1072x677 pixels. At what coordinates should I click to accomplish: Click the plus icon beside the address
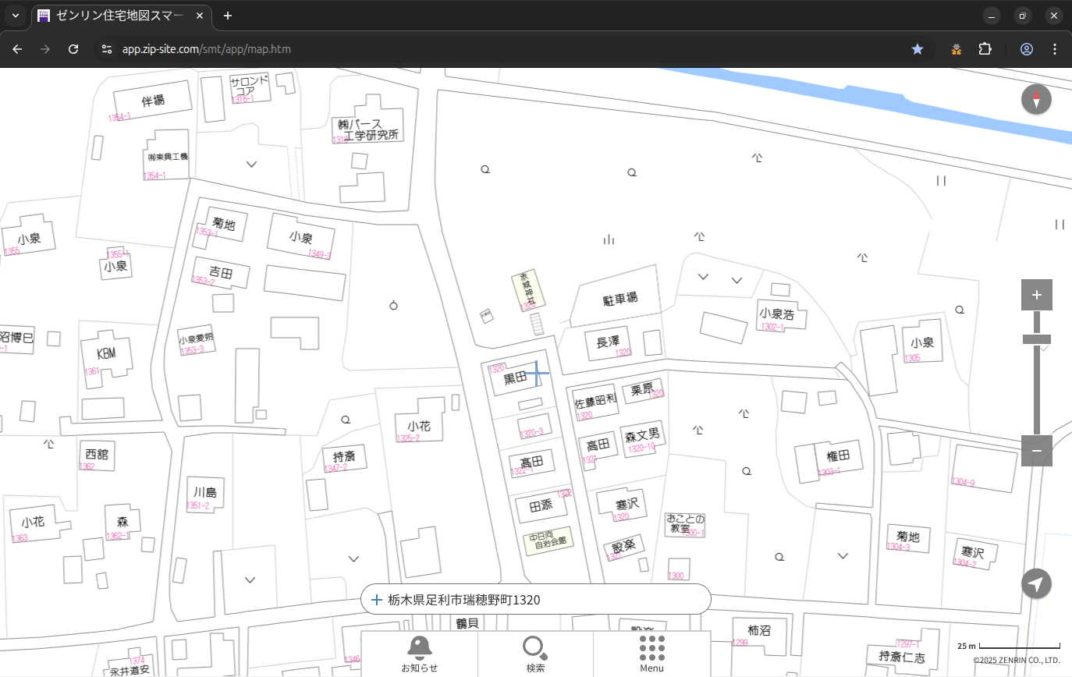point(376,600)
